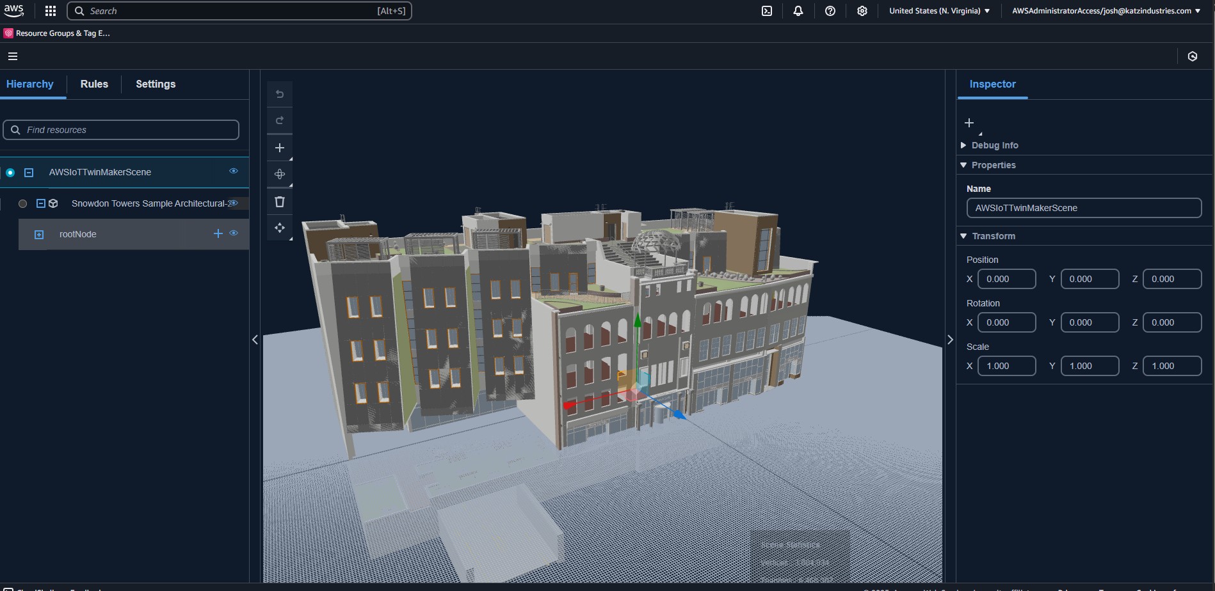Click the Delete trash icon in scene toolbar

pos(280,201)
